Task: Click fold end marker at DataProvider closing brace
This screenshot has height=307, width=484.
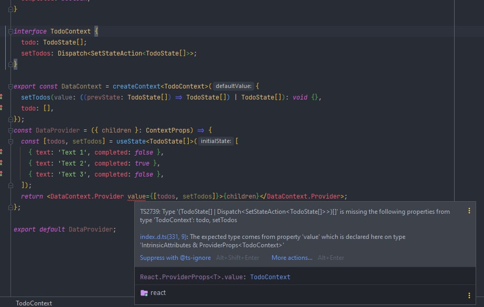Action: point(10,207)
